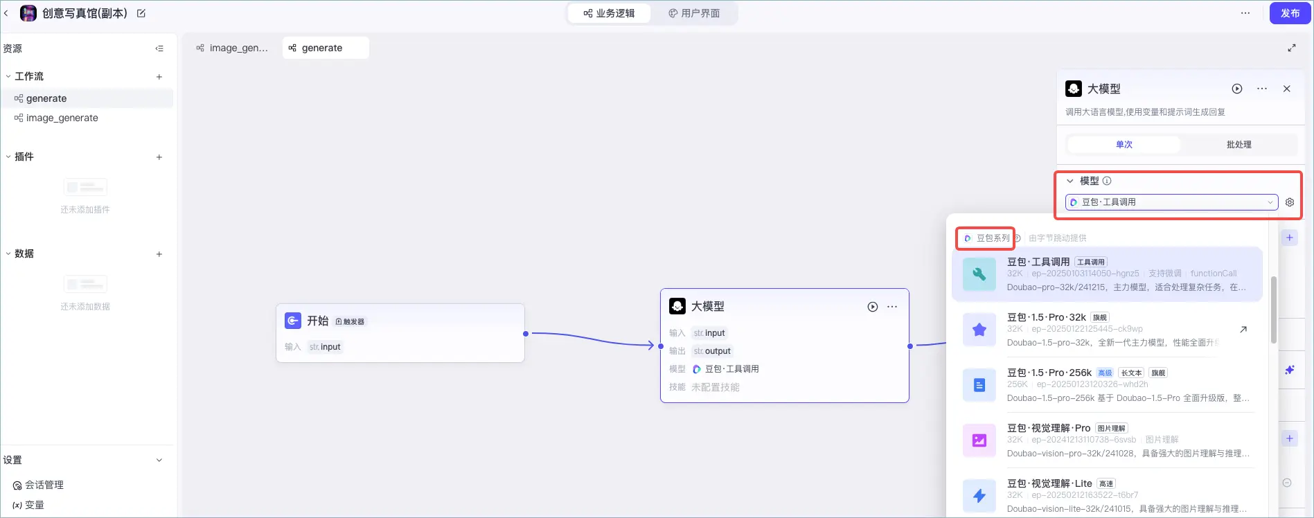Select 批处理 execution mode
The height and width of the screenshot is (518, 1314).
coord(1239,145)
